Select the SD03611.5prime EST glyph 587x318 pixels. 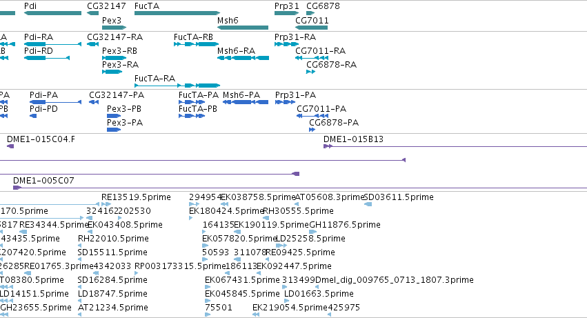[368, 204]
